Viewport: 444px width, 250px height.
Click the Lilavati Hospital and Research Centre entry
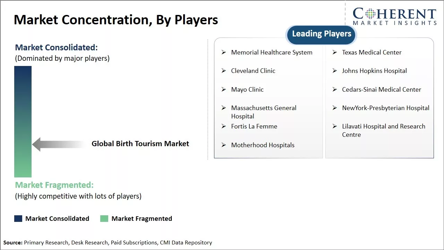pos(383,131)
